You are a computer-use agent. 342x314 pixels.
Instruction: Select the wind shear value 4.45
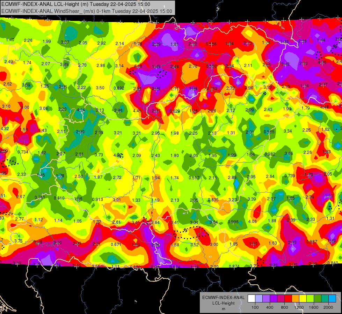pos(137,111)
